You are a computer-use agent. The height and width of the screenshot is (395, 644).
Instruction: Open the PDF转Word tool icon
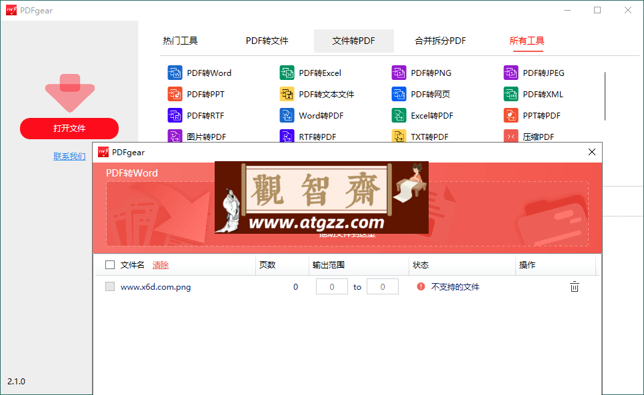(x=175, y=73)
